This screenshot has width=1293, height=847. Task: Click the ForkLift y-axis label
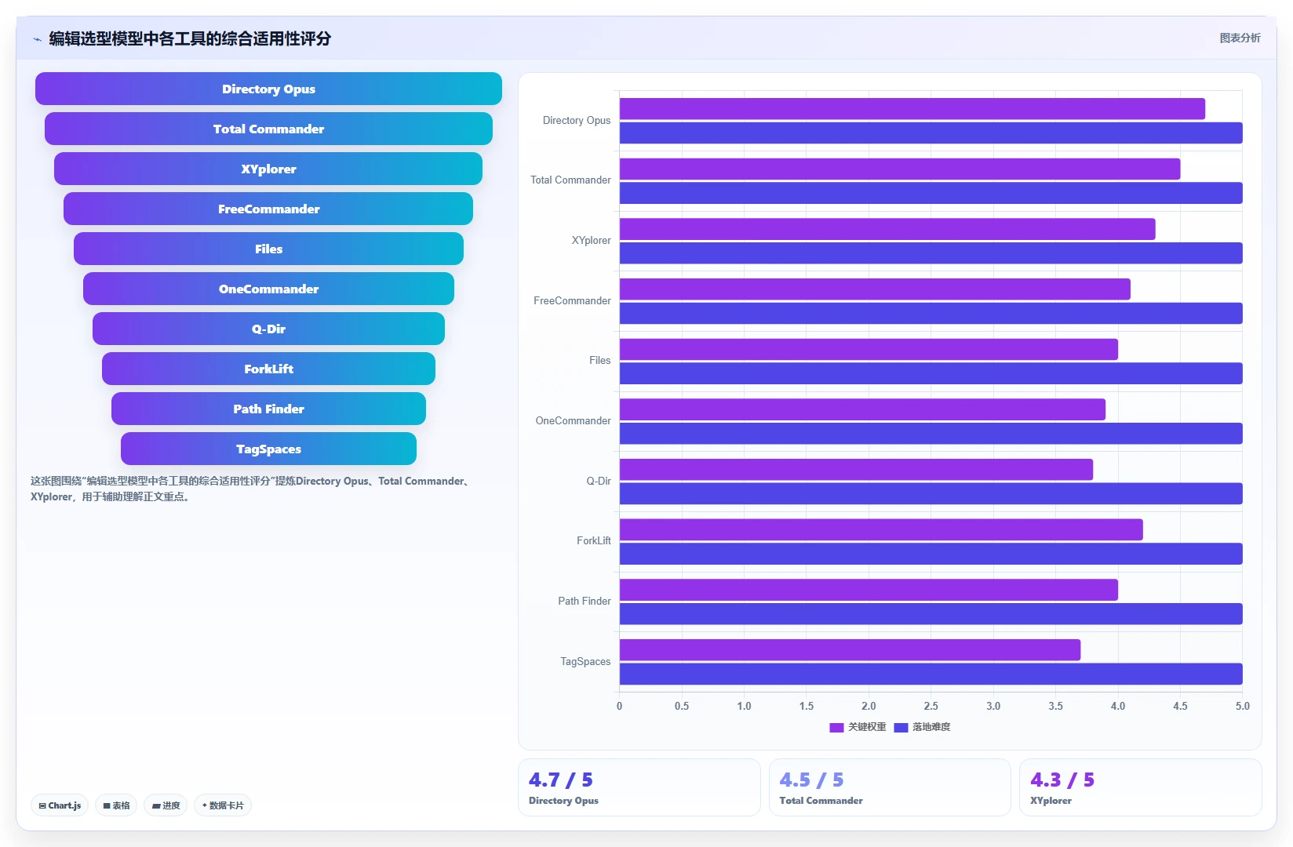point(593,540)
